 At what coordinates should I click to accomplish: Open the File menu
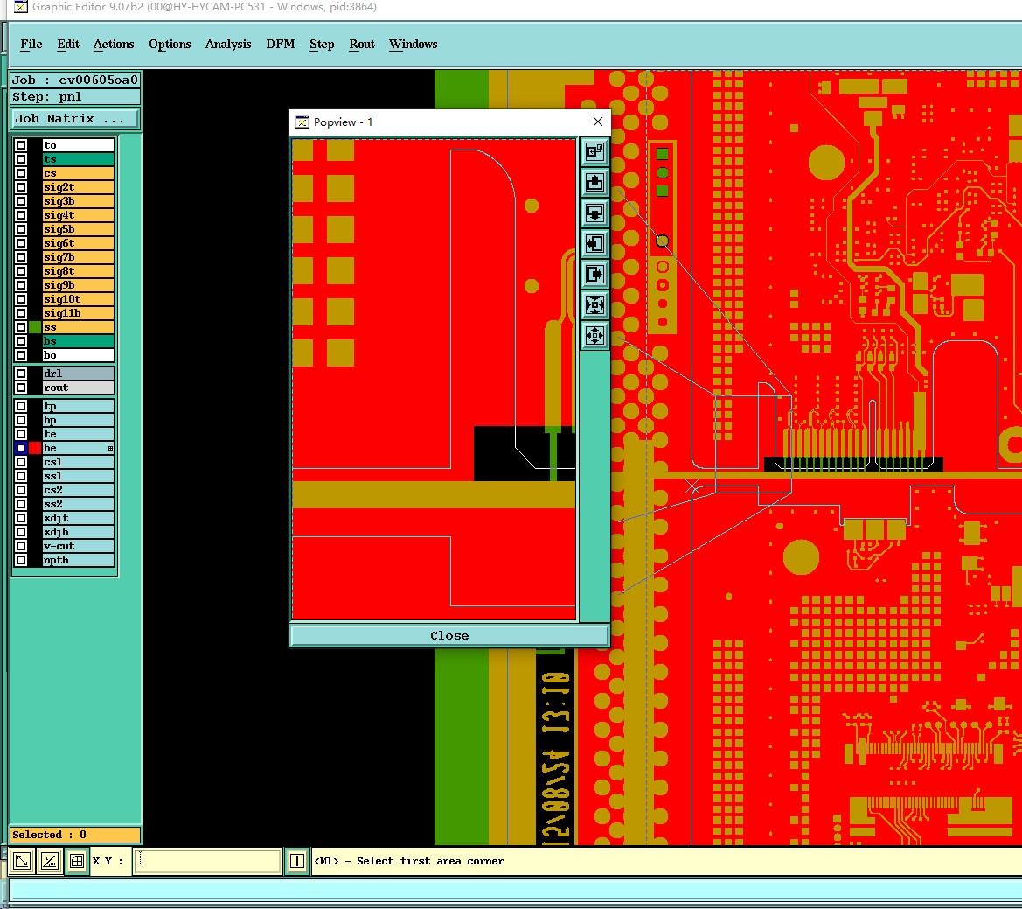coord(31,44)
